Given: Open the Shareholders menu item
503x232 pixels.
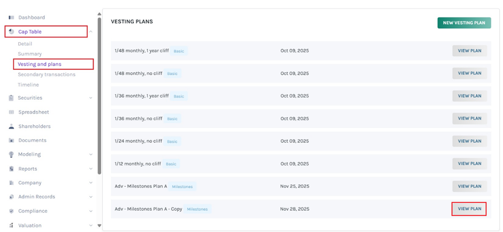Looking at the screenshot, I should 34,126.
